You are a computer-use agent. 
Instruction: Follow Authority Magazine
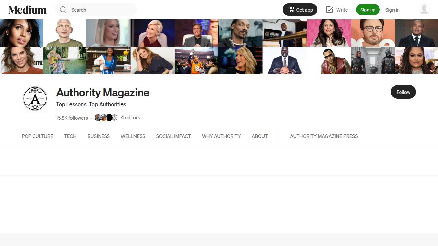pos(403,92)
